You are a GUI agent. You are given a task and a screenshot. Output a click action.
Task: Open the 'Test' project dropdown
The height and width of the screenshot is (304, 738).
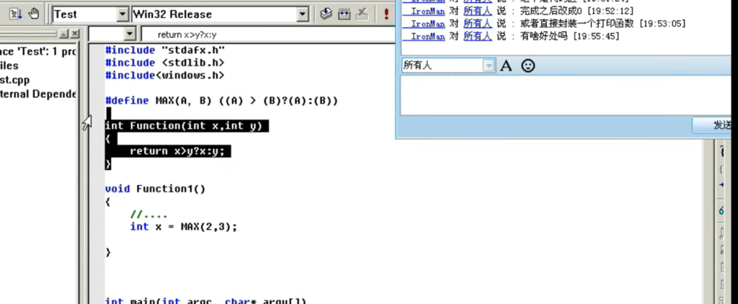[x=121, y=14]
